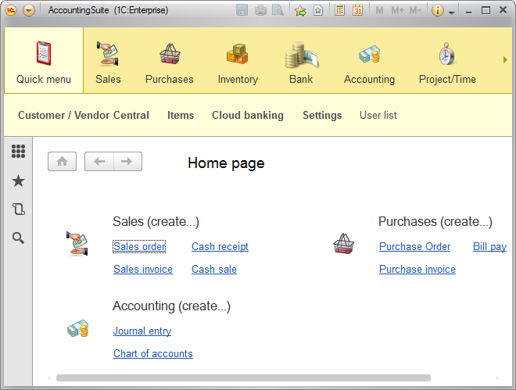516x390 pixels.
Task: Create a Sales invoice
Action: click(143, 270)
